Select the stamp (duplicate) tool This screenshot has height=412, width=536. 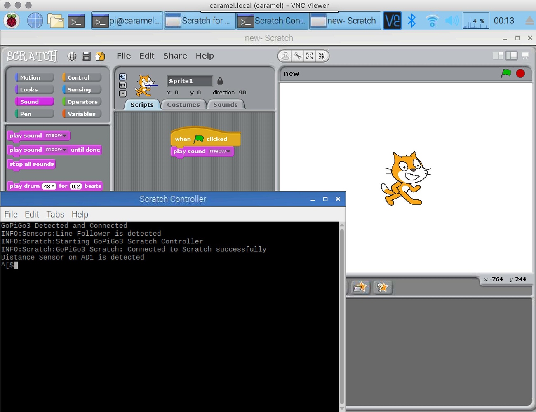pos(285,56)
